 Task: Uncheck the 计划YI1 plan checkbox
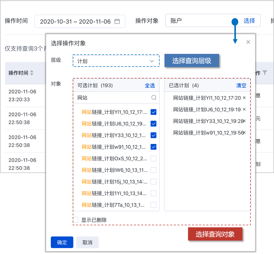(x=154, y=112)
